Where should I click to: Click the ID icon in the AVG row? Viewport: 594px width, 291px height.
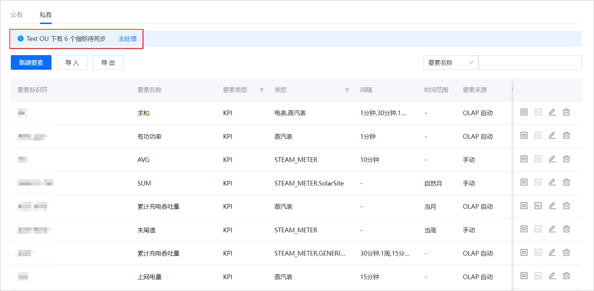point(524,159)
